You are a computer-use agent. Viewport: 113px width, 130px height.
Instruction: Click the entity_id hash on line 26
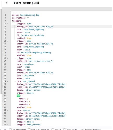(x=47, y=87)
